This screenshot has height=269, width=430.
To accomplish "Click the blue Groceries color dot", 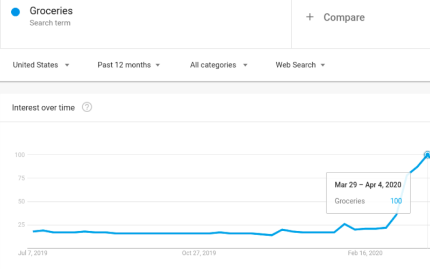I will coord(16,12).
